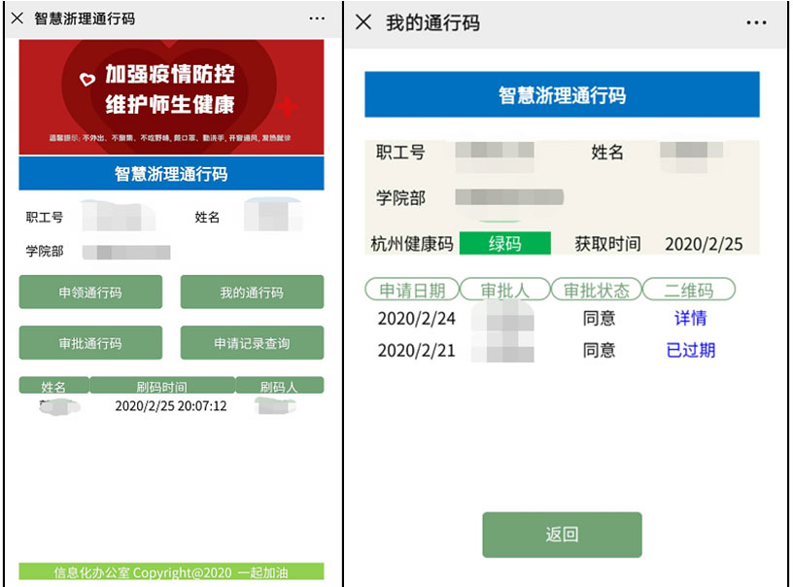The image size is (793, 587).
Task: Open three-dot menu on 我的通行码 page
Action: click(x=756, y=22)
